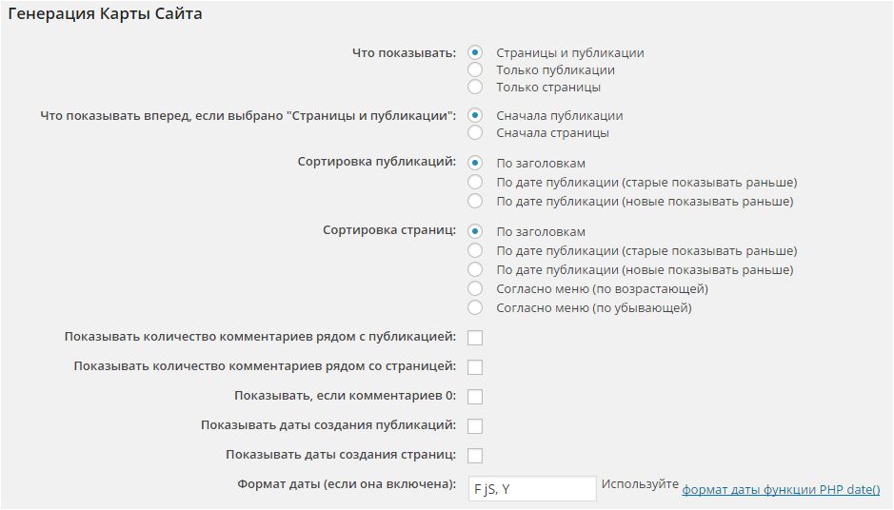Sort publications by date, old first
The image size is (894, 510).
pos(475,183)
